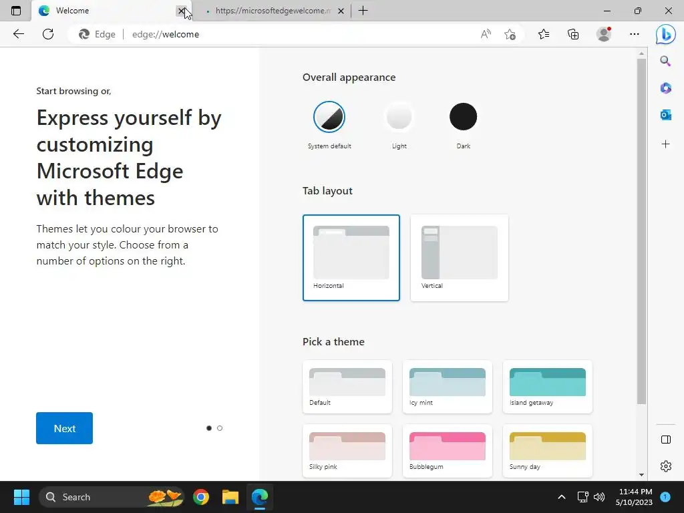This screenshot has width=684, height=513.
Task: Click scrollbar up arrow
Action: click(x=641, y=53)
